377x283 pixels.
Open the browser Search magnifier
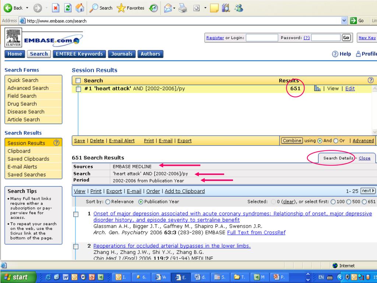pyautogui.click(x=94, y=8)
